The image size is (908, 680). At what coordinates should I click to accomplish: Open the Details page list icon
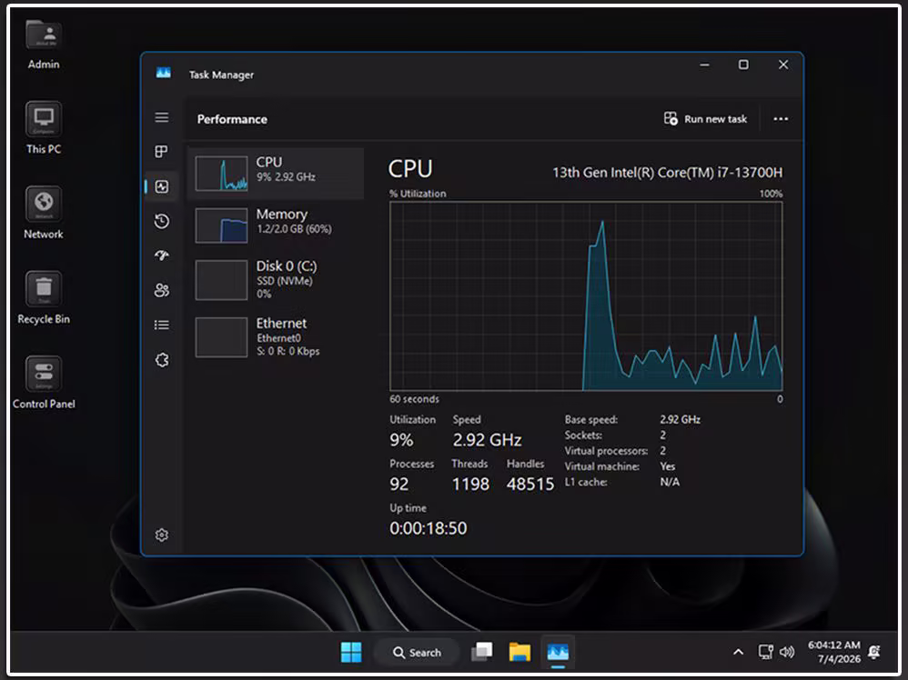pos(162,325)
